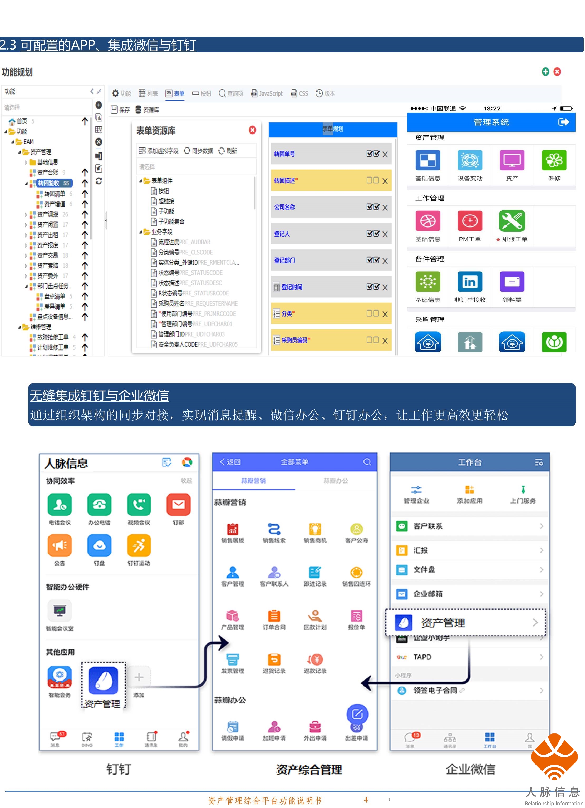Screen dimensions: 585x808
Task: Toggle first checkbox on 公司名称 row
Action: (x=370, y=207)
